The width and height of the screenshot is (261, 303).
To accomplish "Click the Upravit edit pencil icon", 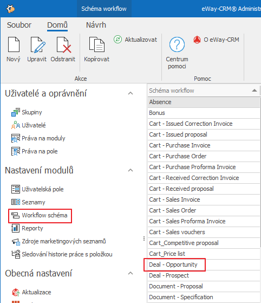I will coord(38,45).
